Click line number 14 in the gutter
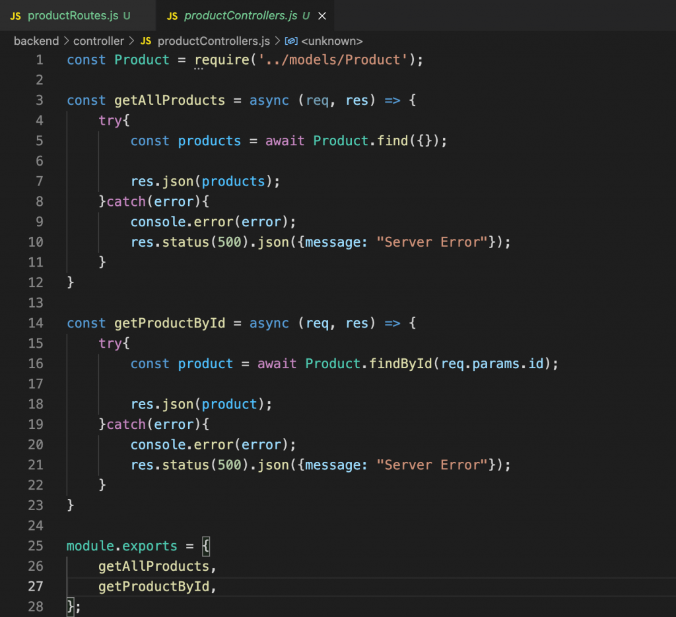This screenshot has width=676, height=617. 36,323
